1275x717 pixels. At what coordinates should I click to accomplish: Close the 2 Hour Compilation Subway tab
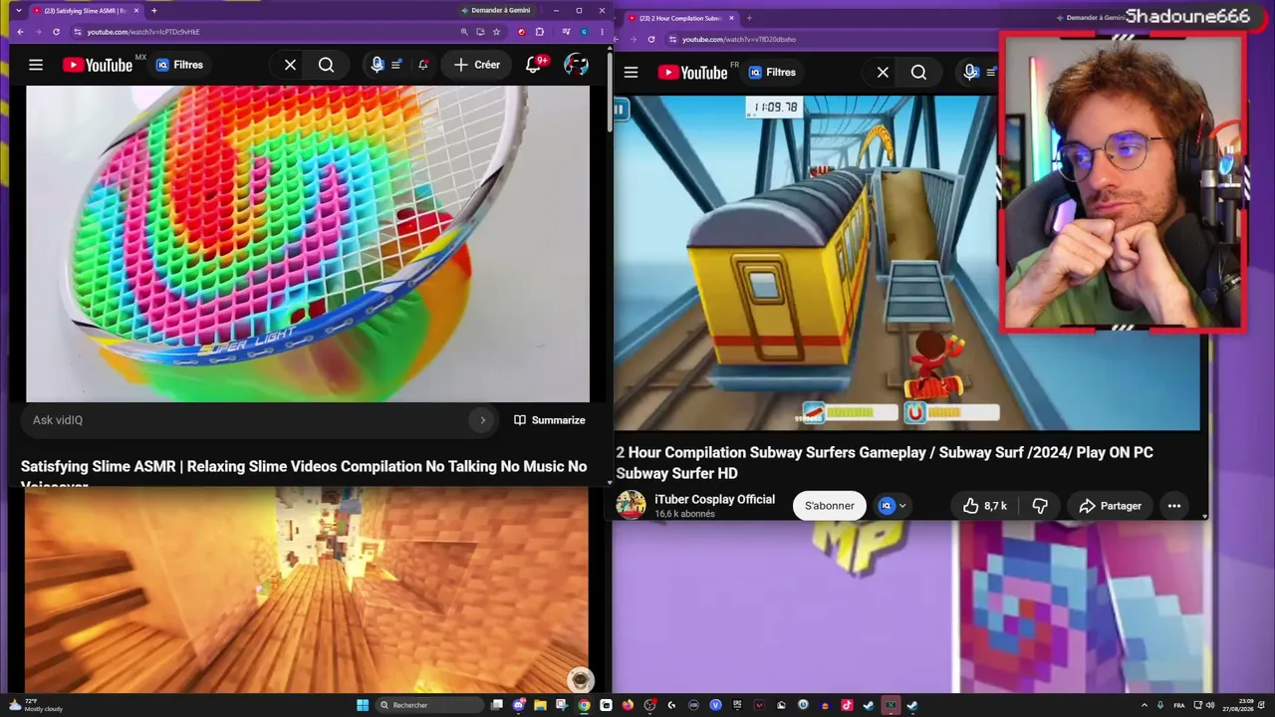[731, 18]
